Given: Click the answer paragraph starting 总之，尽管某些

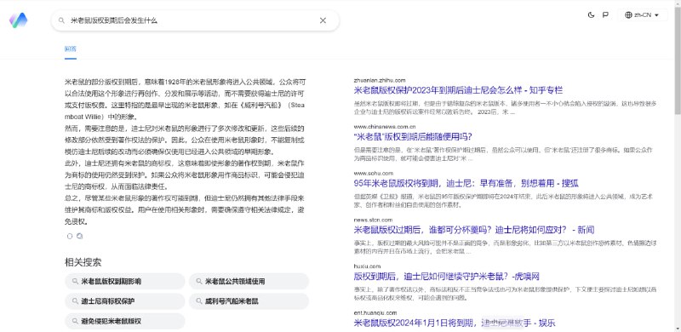Looking at the screenshot, I should [185, 210].
